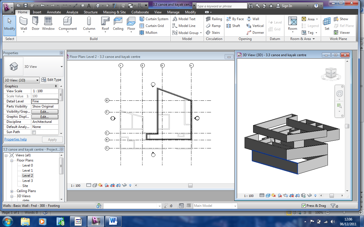Enable the Sun Path checkbox
This screenshot has height=227, width=364.
[34, 132]
